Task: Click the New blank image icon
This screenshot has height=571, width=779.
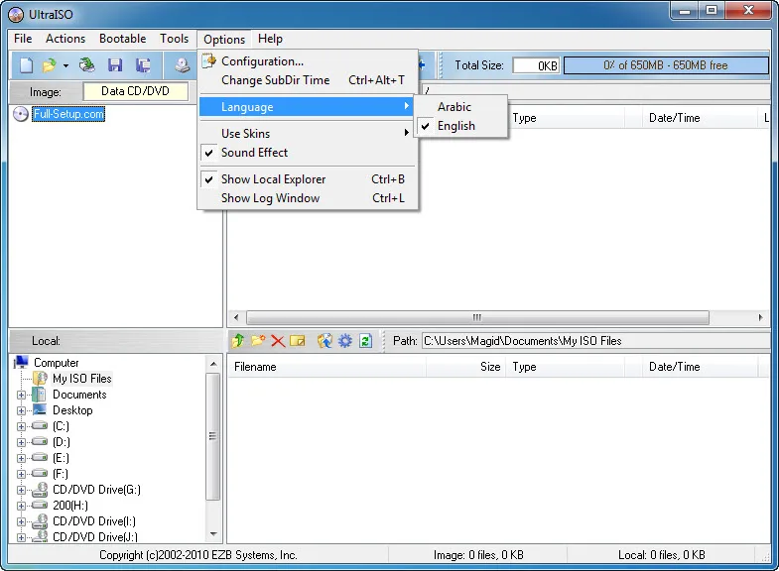Action: click(x=27, y=65)
